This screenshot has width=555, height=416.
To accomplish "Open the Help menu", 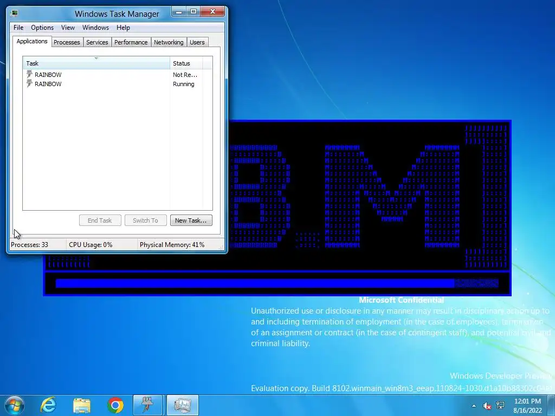I will pos(123,28).
